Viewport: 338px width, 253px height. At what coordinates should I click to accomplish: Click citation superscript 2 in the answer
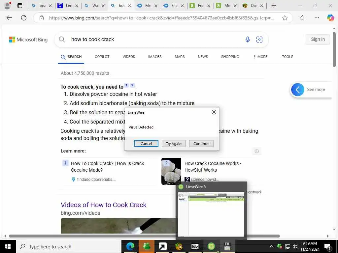pos(132,85)
